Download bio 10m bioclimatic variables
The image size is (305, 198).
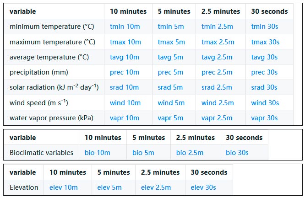click(97, 153)
